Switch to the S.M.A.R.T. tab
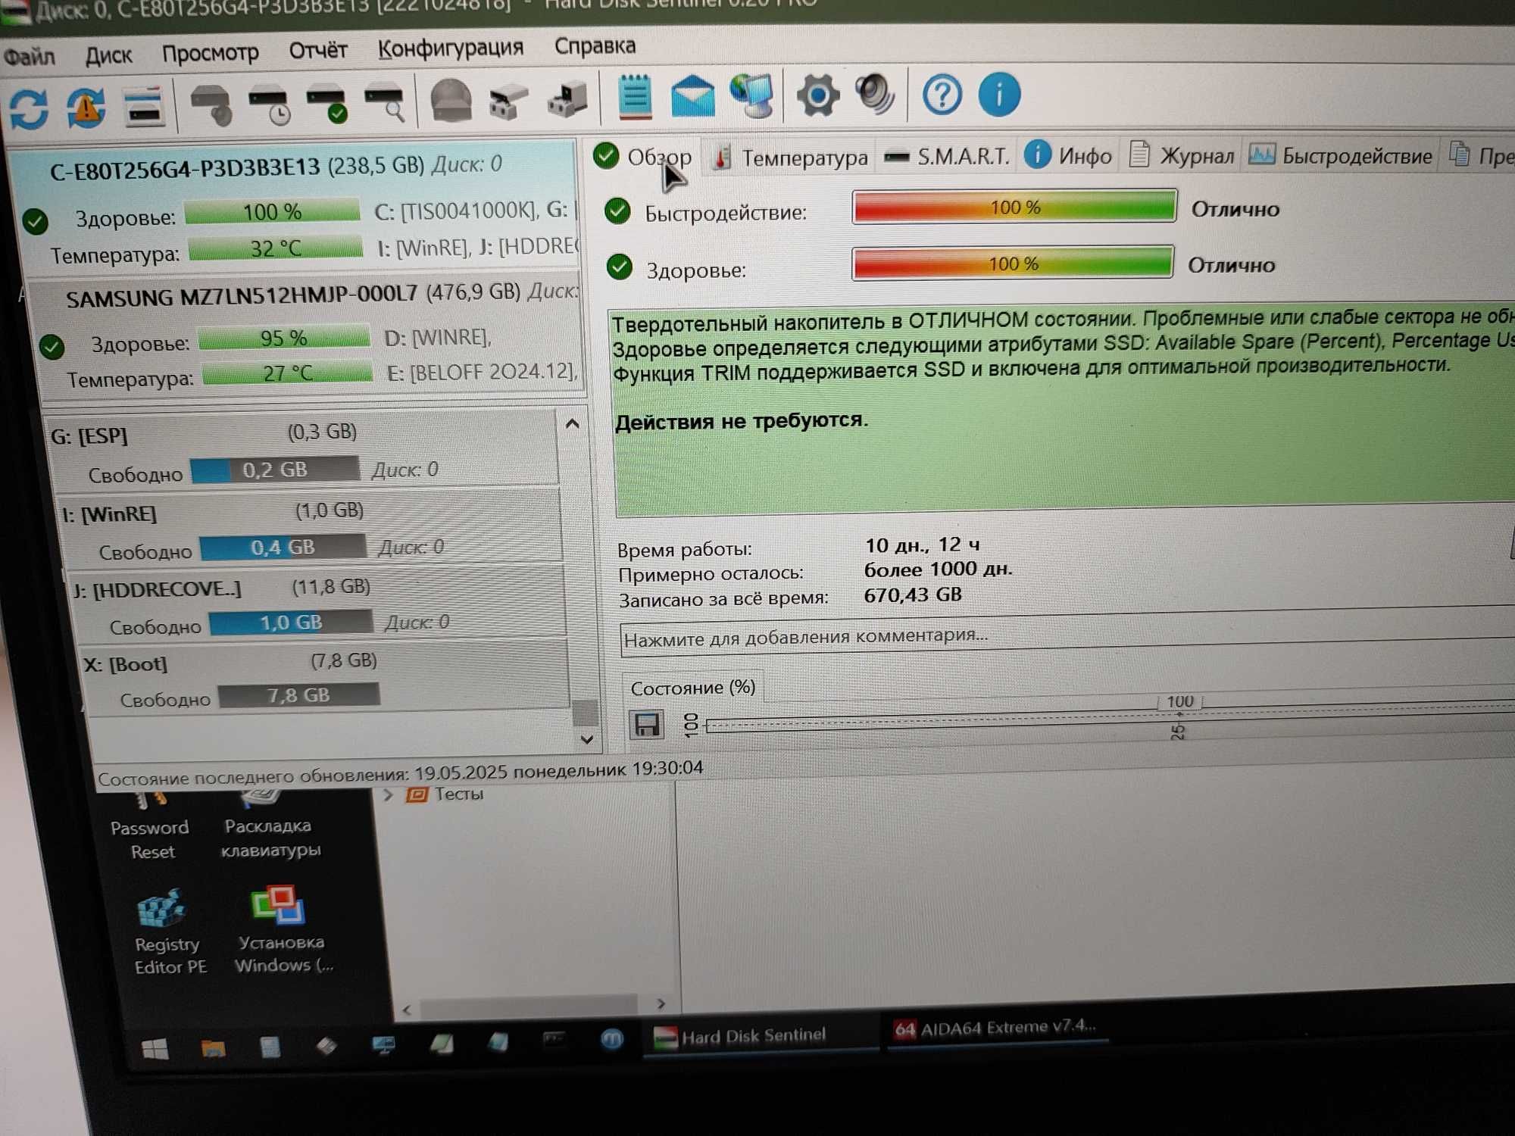 tap(947, 157)
